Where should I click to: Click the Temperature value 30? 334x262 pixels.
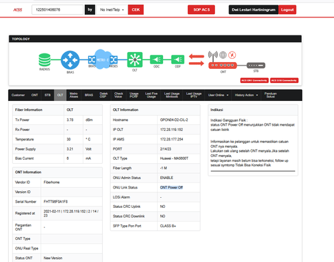click(x=69, y=139)
